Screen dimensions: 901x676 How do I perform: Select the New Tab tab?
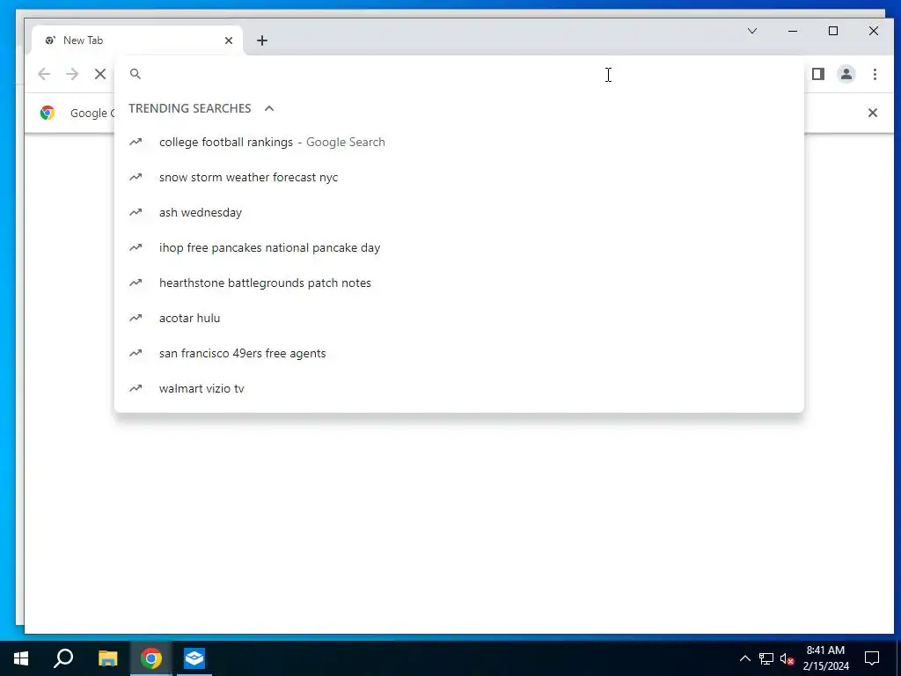[x=136, y=40]
